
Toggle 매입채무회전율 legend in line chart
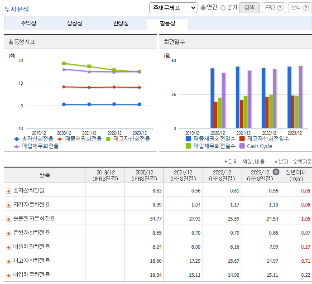(36, 146)
